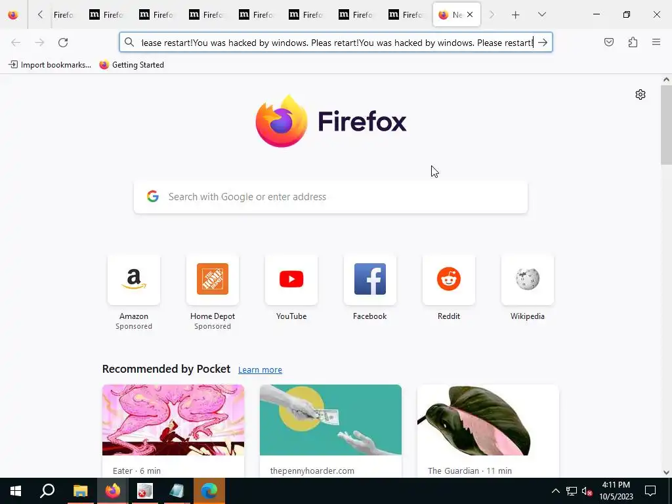This screenshot has width=672, height=504.
Task: Click the Search with Google field
Action: pyautogui.click(x=331, y=197)
